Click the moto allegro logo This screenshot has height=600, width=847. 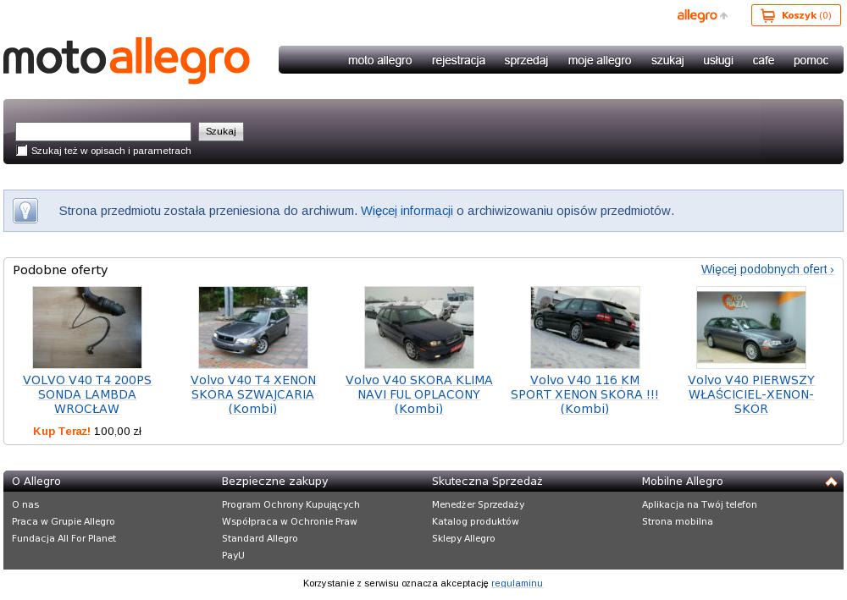click(126, 60)
